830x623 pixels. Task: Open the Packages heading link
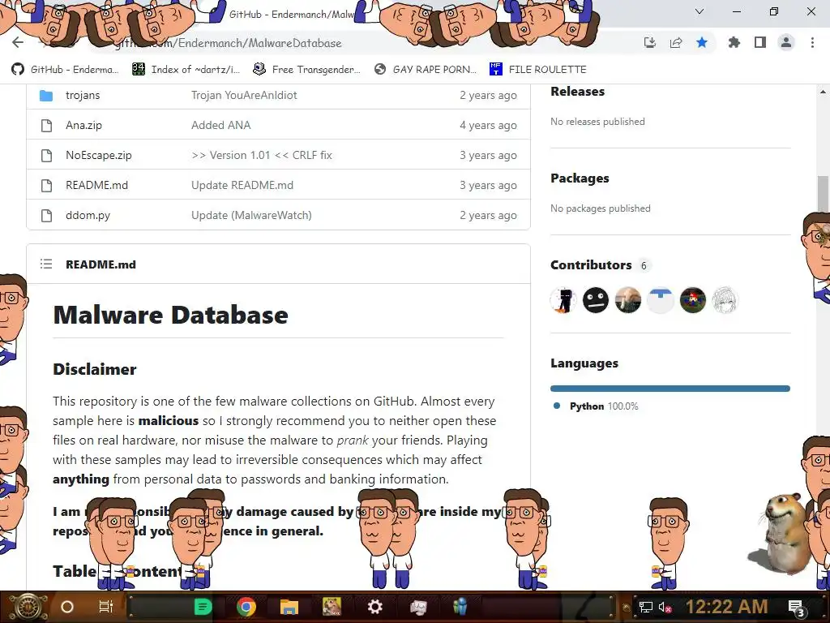(x=580, y=178)
